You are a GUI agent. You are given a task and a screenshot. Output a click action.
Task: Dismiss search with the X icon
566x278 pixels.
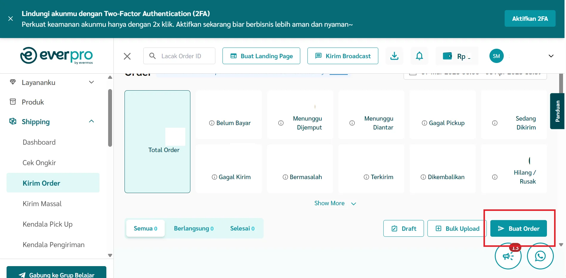(x=127, y=56)
